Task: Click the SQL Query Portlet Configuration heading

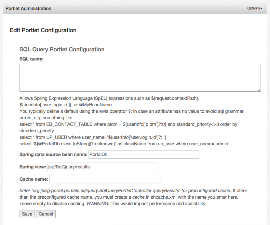Action: pyautogui.click(x=61, y=49)
